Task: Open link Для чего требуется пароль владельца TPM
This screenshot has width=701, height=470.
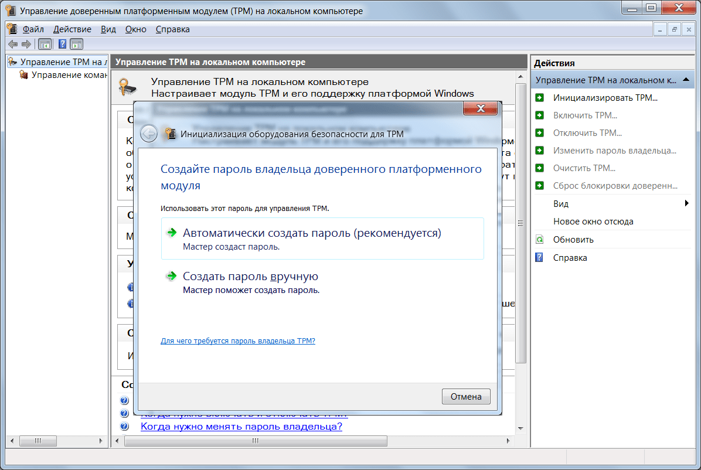Action: point(237,340)
